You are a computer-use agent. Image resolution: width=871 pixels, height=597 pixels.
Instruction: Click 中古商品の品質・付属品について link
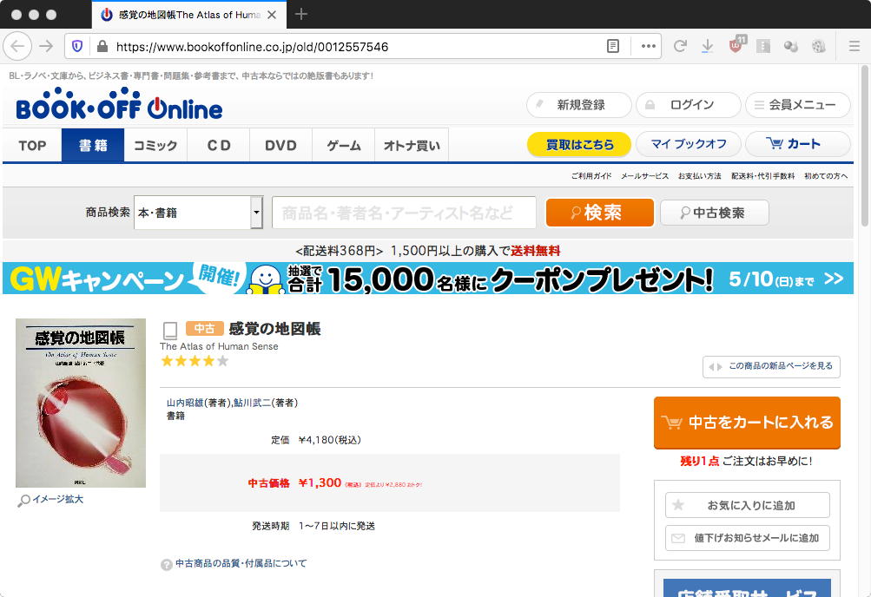(241, 564)
